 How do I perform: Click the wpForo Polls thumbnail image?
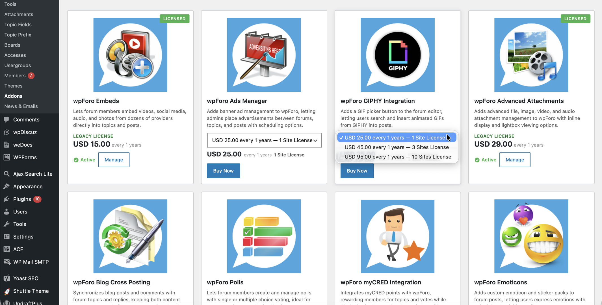264,236
